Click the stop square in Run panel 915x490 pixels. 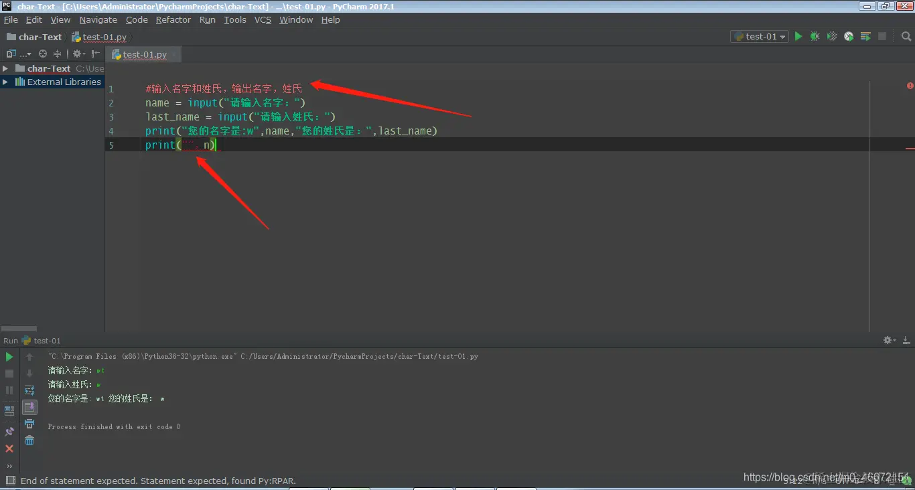[x=9, y=374]
